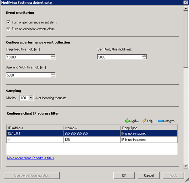189x183 pixels.
Task: Click the Apply button
Action: tap(173, 176)
